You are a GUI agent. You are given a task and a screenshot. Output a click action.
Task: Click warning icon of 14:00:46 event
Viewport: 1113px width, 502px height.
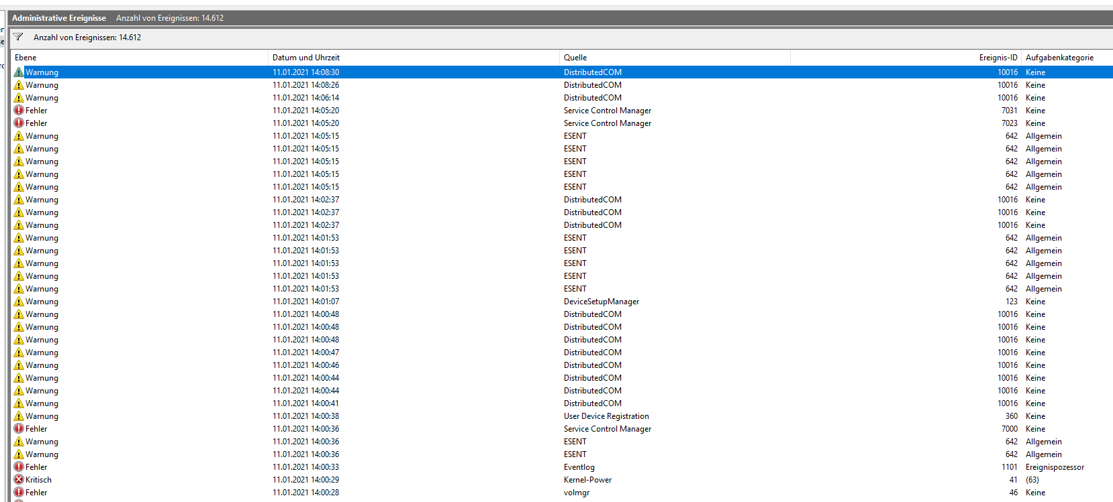[x=19, y=365]
